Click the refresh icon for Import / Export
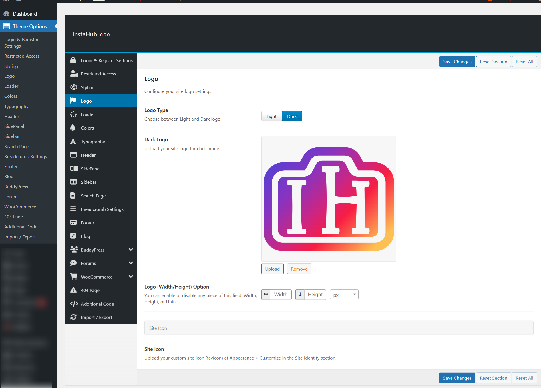Screen dimensions: 541x388 (x=73, y=317)
